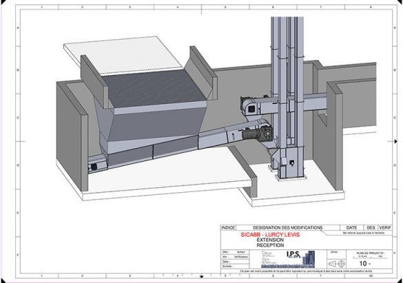This screenshot has width=403, height=283.
Task: Click the inclined conveyor drive motor
Action: pos(257,134)
